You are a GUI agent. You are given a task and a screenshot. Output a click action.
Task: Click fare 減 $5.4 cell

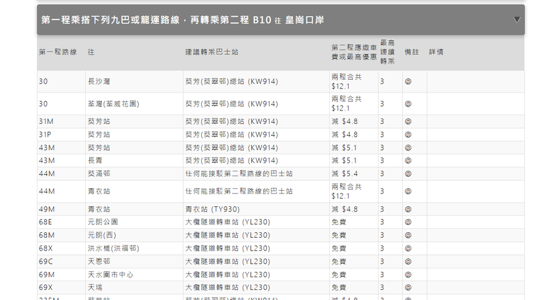(x=345, y=173)
